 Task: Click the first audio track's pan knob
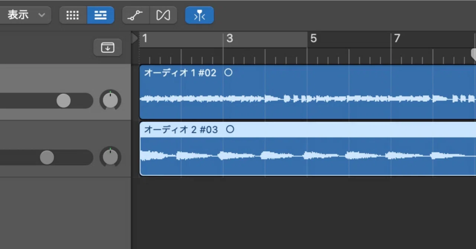110,100
